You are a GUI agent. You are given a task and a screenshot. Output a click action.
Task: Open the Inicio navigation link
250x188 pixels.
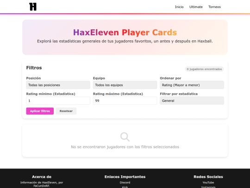coord(179,7)
